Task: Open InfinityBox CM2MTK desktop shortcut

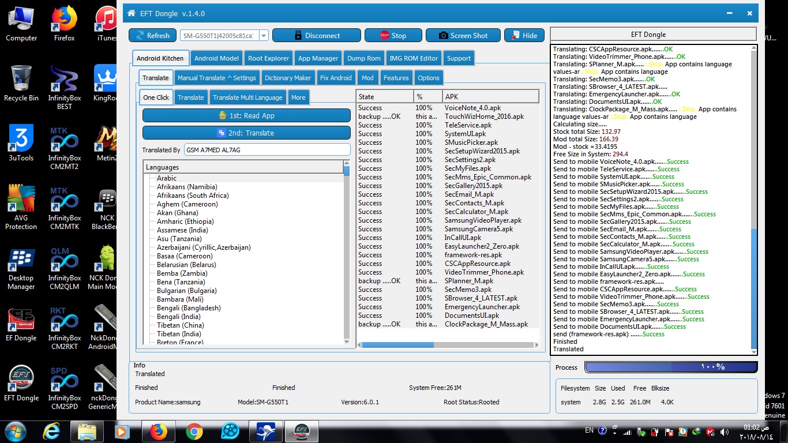Action: tap(64, 208)
